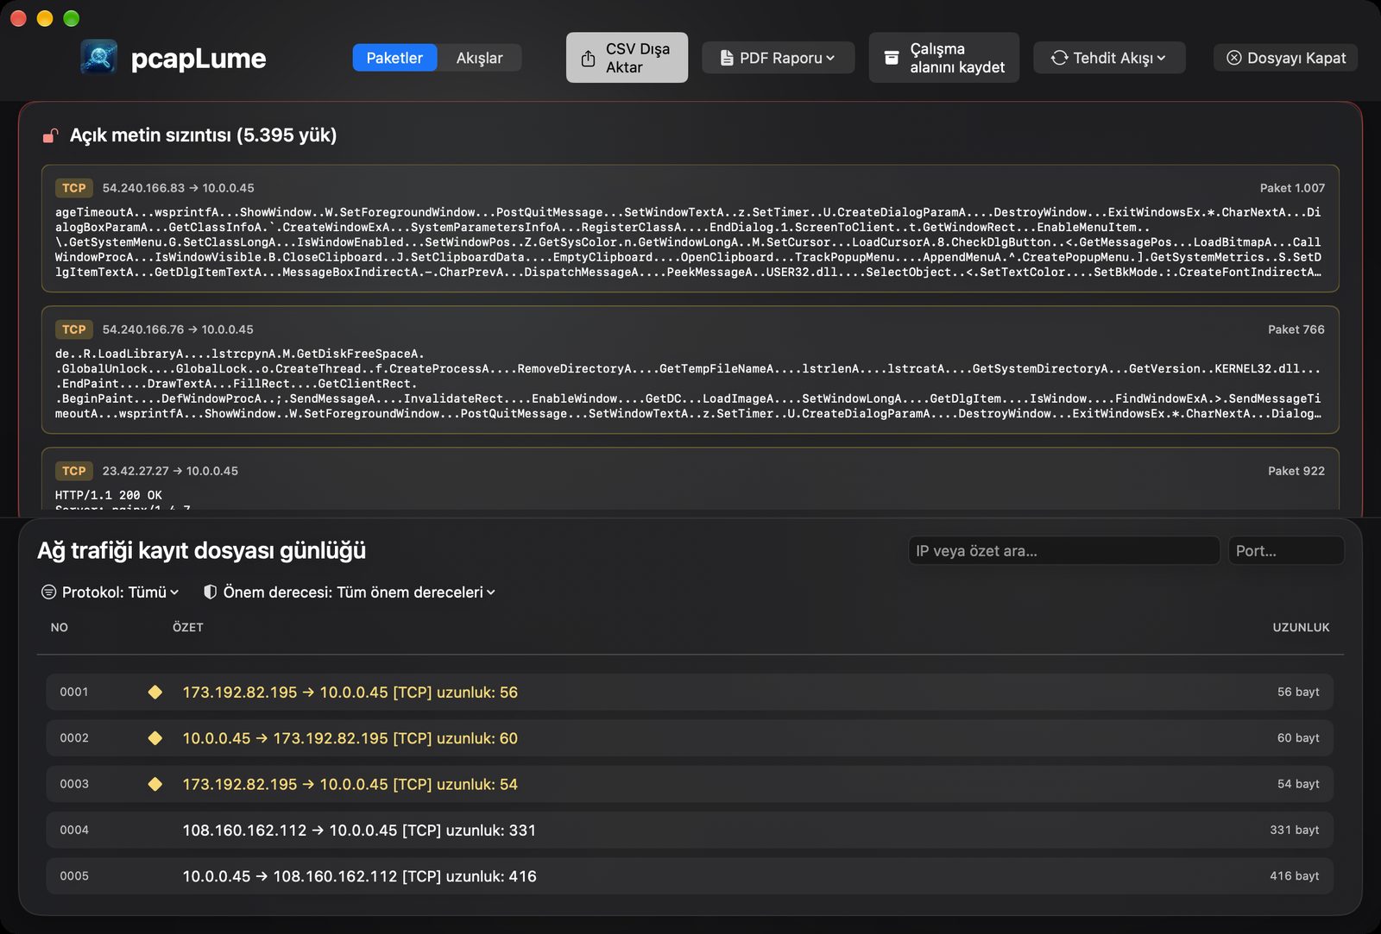Click the pcapLume app logo icon

[99, 58]
